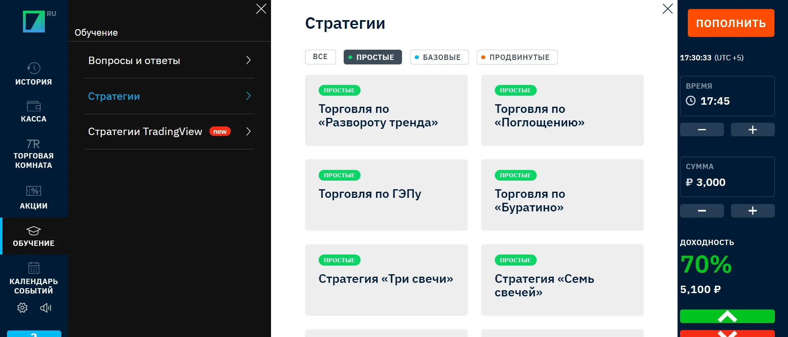The width and height of the screenshot is (788, 337).
Task: Select the Простые filter tab
Action: 372,57
